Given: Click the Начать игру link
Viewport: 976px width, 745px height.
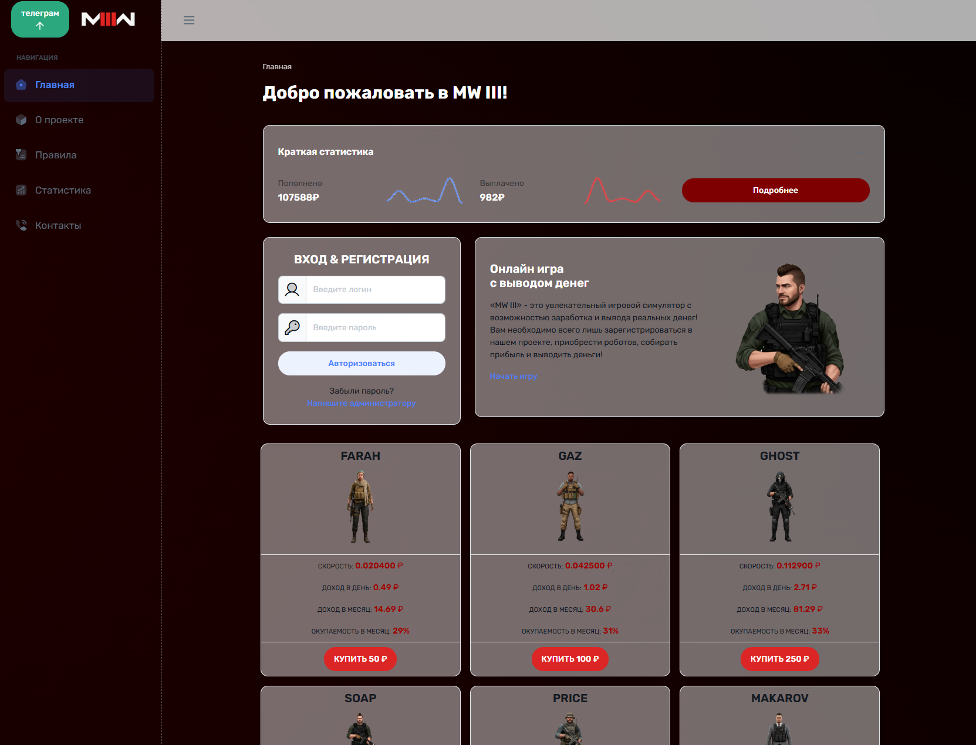Looking at the screenshot, I should (514, 376).
